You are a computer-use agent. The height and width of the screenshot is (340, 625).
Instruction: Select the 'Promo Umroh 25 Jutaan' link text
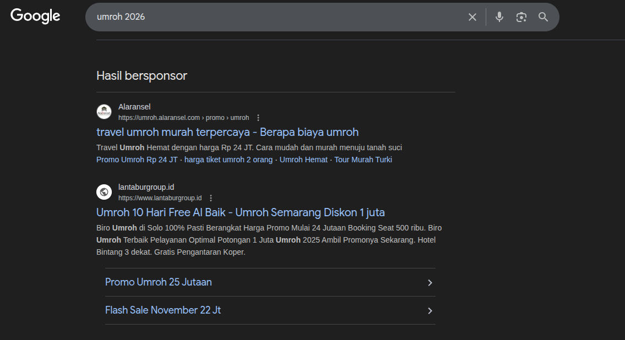(x=159, y=282)
